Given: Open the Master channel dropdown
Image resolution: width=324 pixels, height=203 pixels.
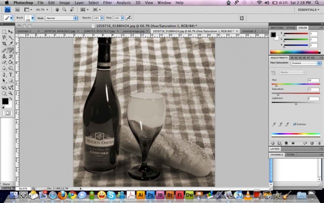Looking at the screenshot, I should point(292,73).
